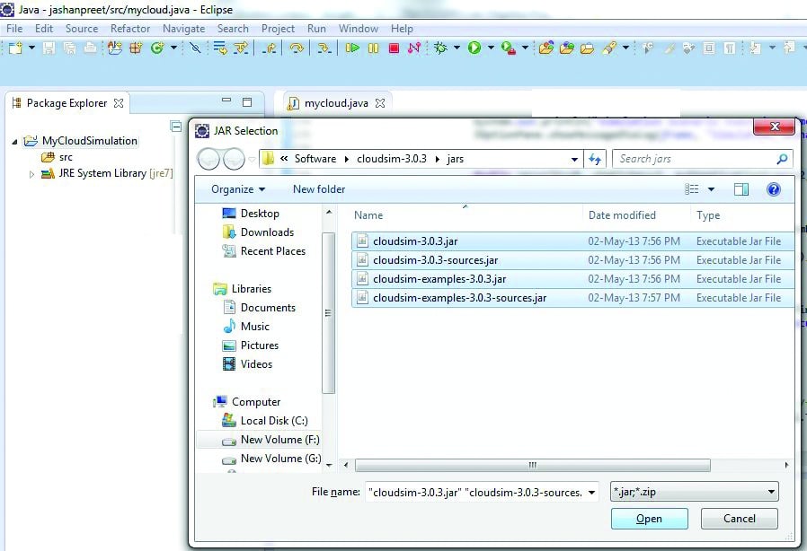The width and height of the screenshot is (807, 551).
Task: Open the change view options dropdown arrow
Action: (x=711, y=189)
